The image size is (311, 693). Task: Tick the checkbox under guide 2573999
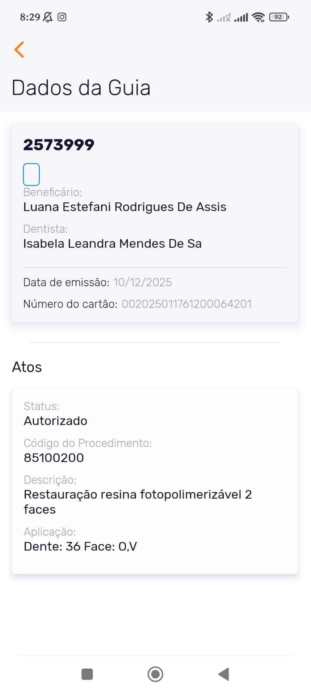point(31,174)
